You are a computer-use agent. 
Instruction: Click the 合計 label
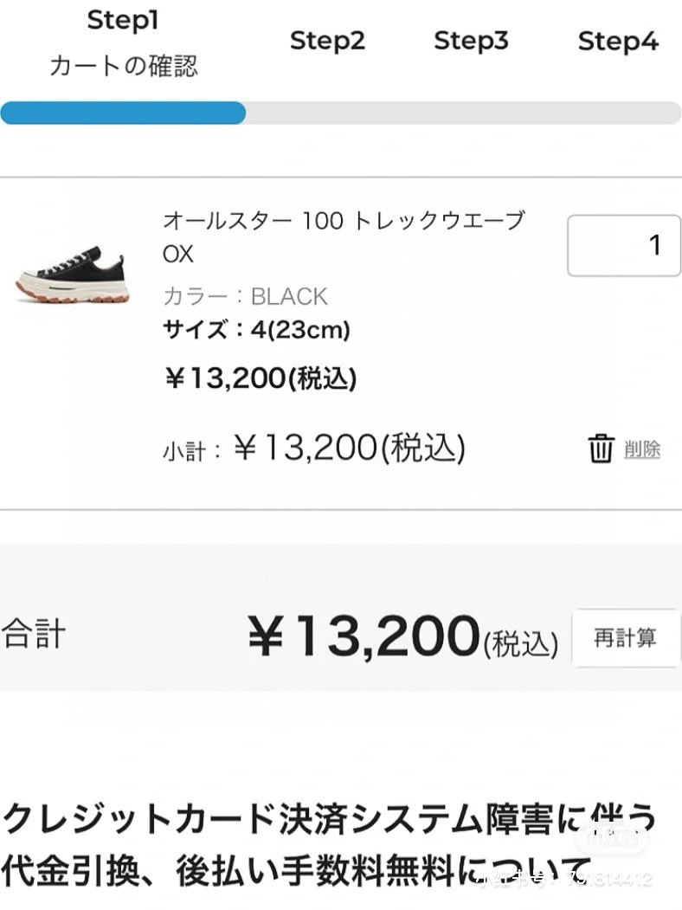(x=33, y=634)
